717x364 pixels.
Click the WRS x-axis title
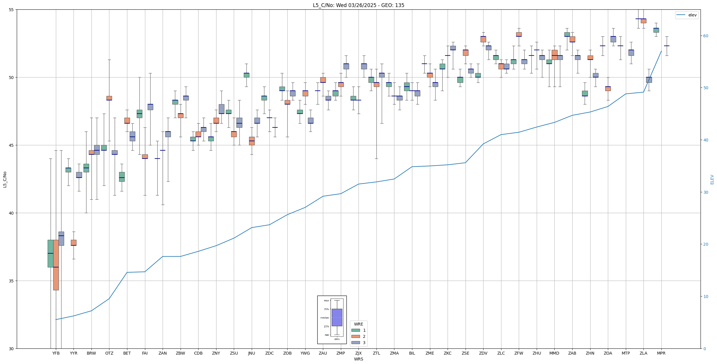(358, 359)
